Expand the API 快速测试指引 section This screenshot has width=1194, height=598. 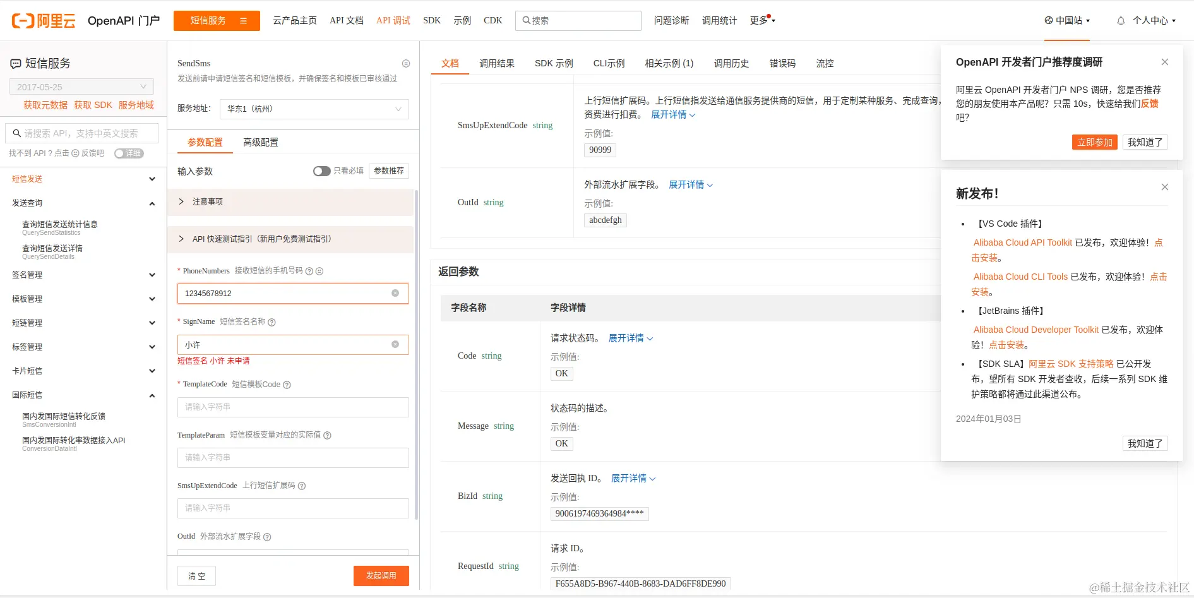[x=290, y=239]
